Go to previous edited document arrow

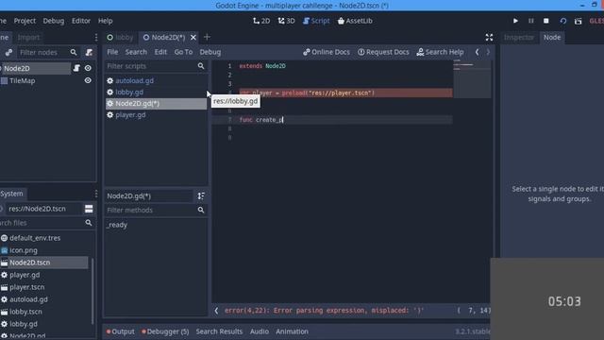point(477,52)
